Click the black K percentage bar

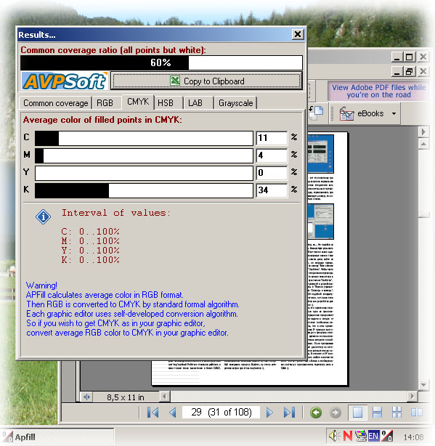(x=144, y=190)
